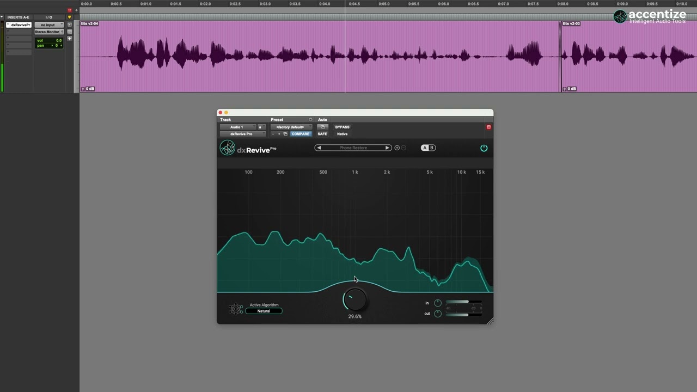This screenshot has height=392, width=697.
Task: Click the pan 0 value field
Action: 49,45
